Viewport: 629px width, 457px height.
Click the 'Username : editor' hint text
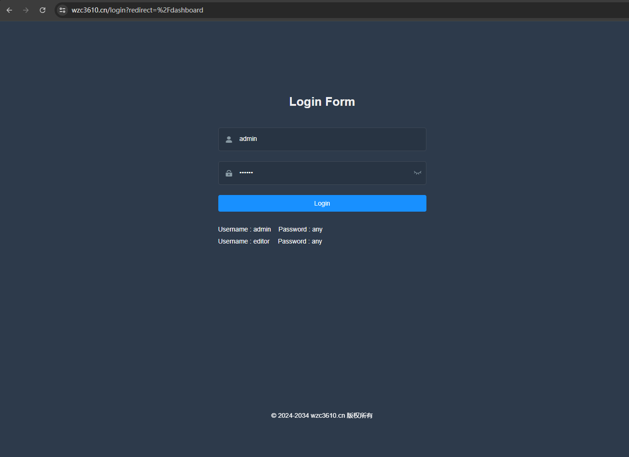point(244,241)
